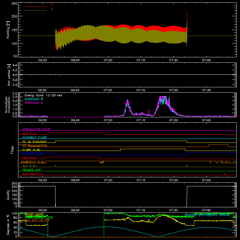
Task: Click the '50' tick label on Pointing axis
Action: point(15,56)
